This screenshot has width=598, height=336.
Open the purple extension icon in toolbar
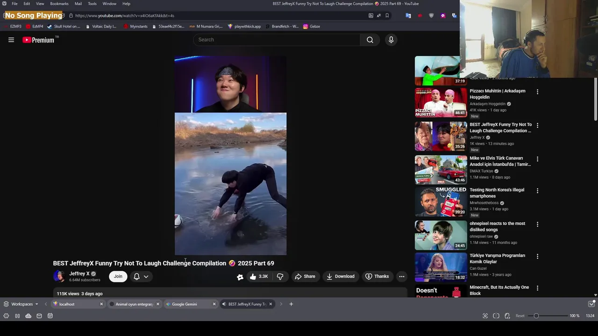pyautogui.click(x=443, y=15)
